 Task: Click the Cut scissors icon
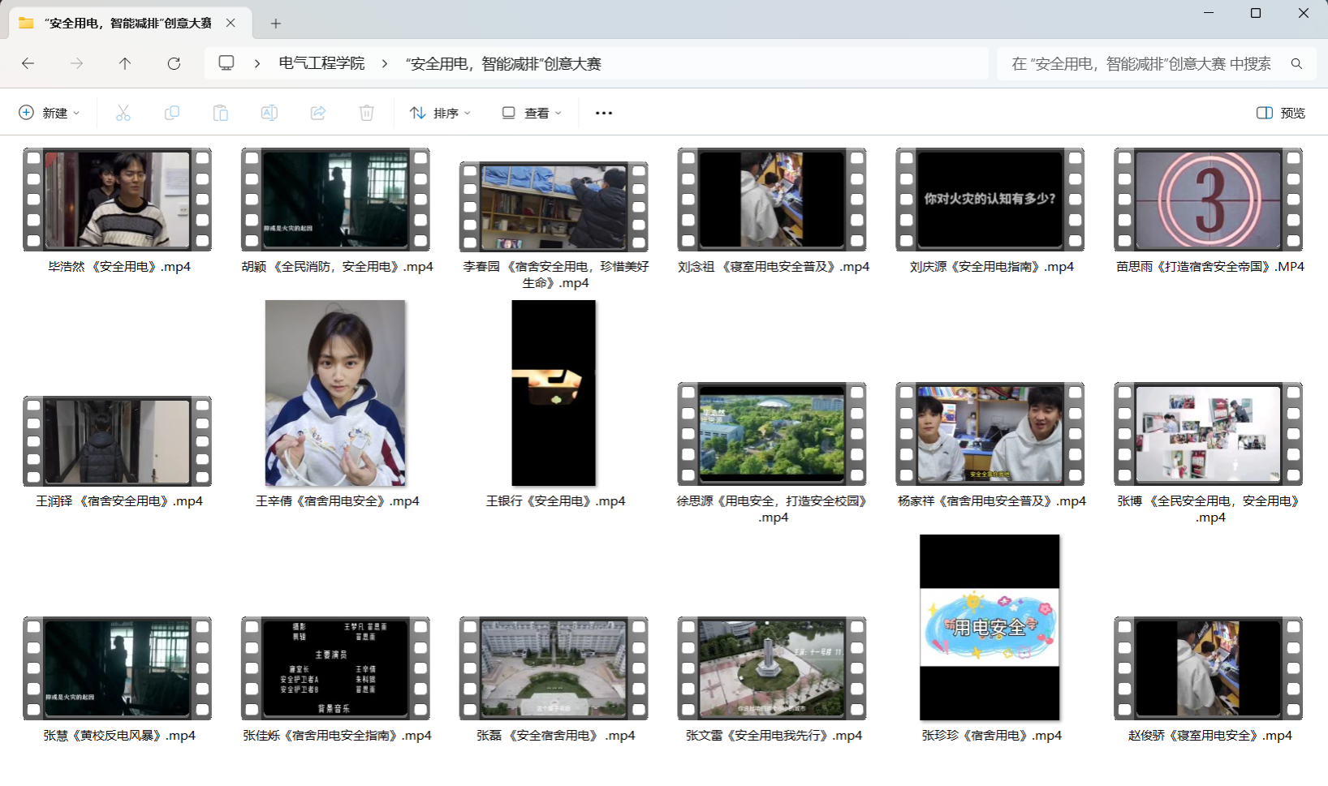123,113
